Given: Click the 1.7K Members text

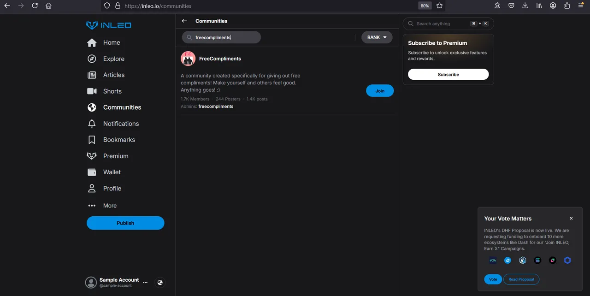Looking at the screenshot, I should pyautogui.click(x=195, y=99).
